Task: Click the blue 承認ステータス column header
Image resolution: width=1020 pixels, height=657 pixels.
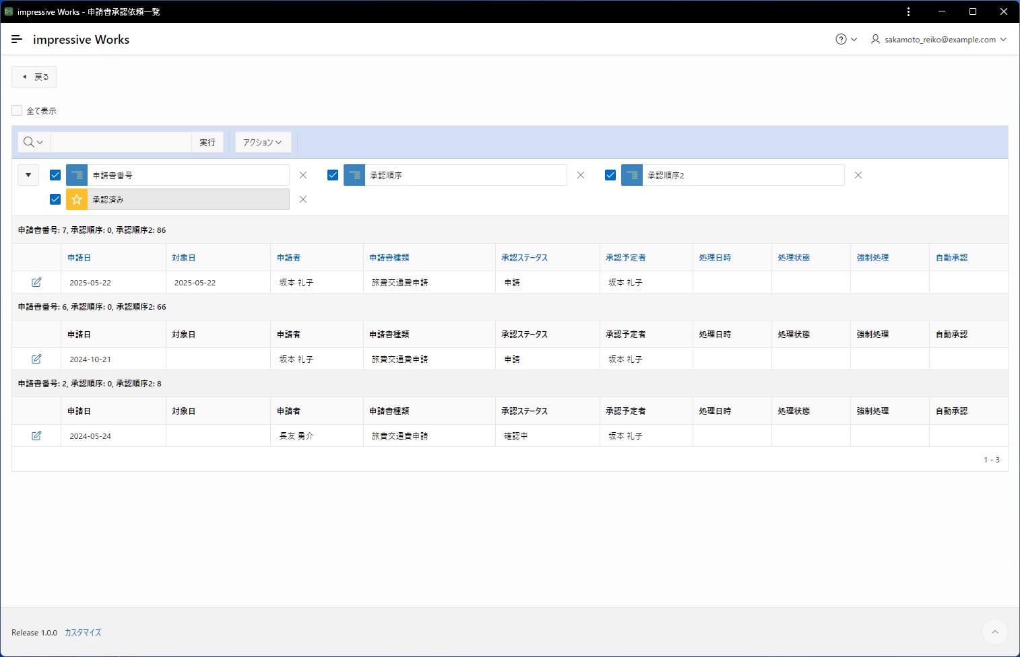Action: tap(524, 258)
